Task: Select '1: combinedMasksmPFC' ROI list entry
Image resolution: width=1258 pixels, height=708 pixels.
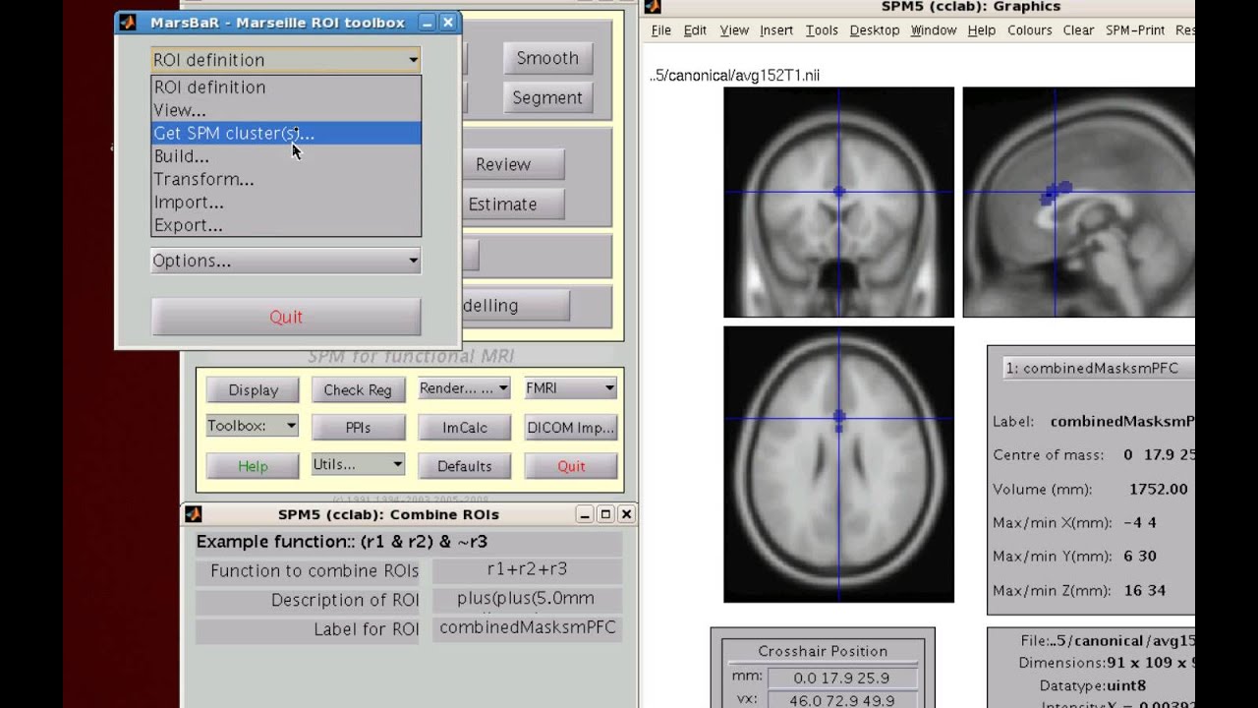Action: tap(1099, 369)
